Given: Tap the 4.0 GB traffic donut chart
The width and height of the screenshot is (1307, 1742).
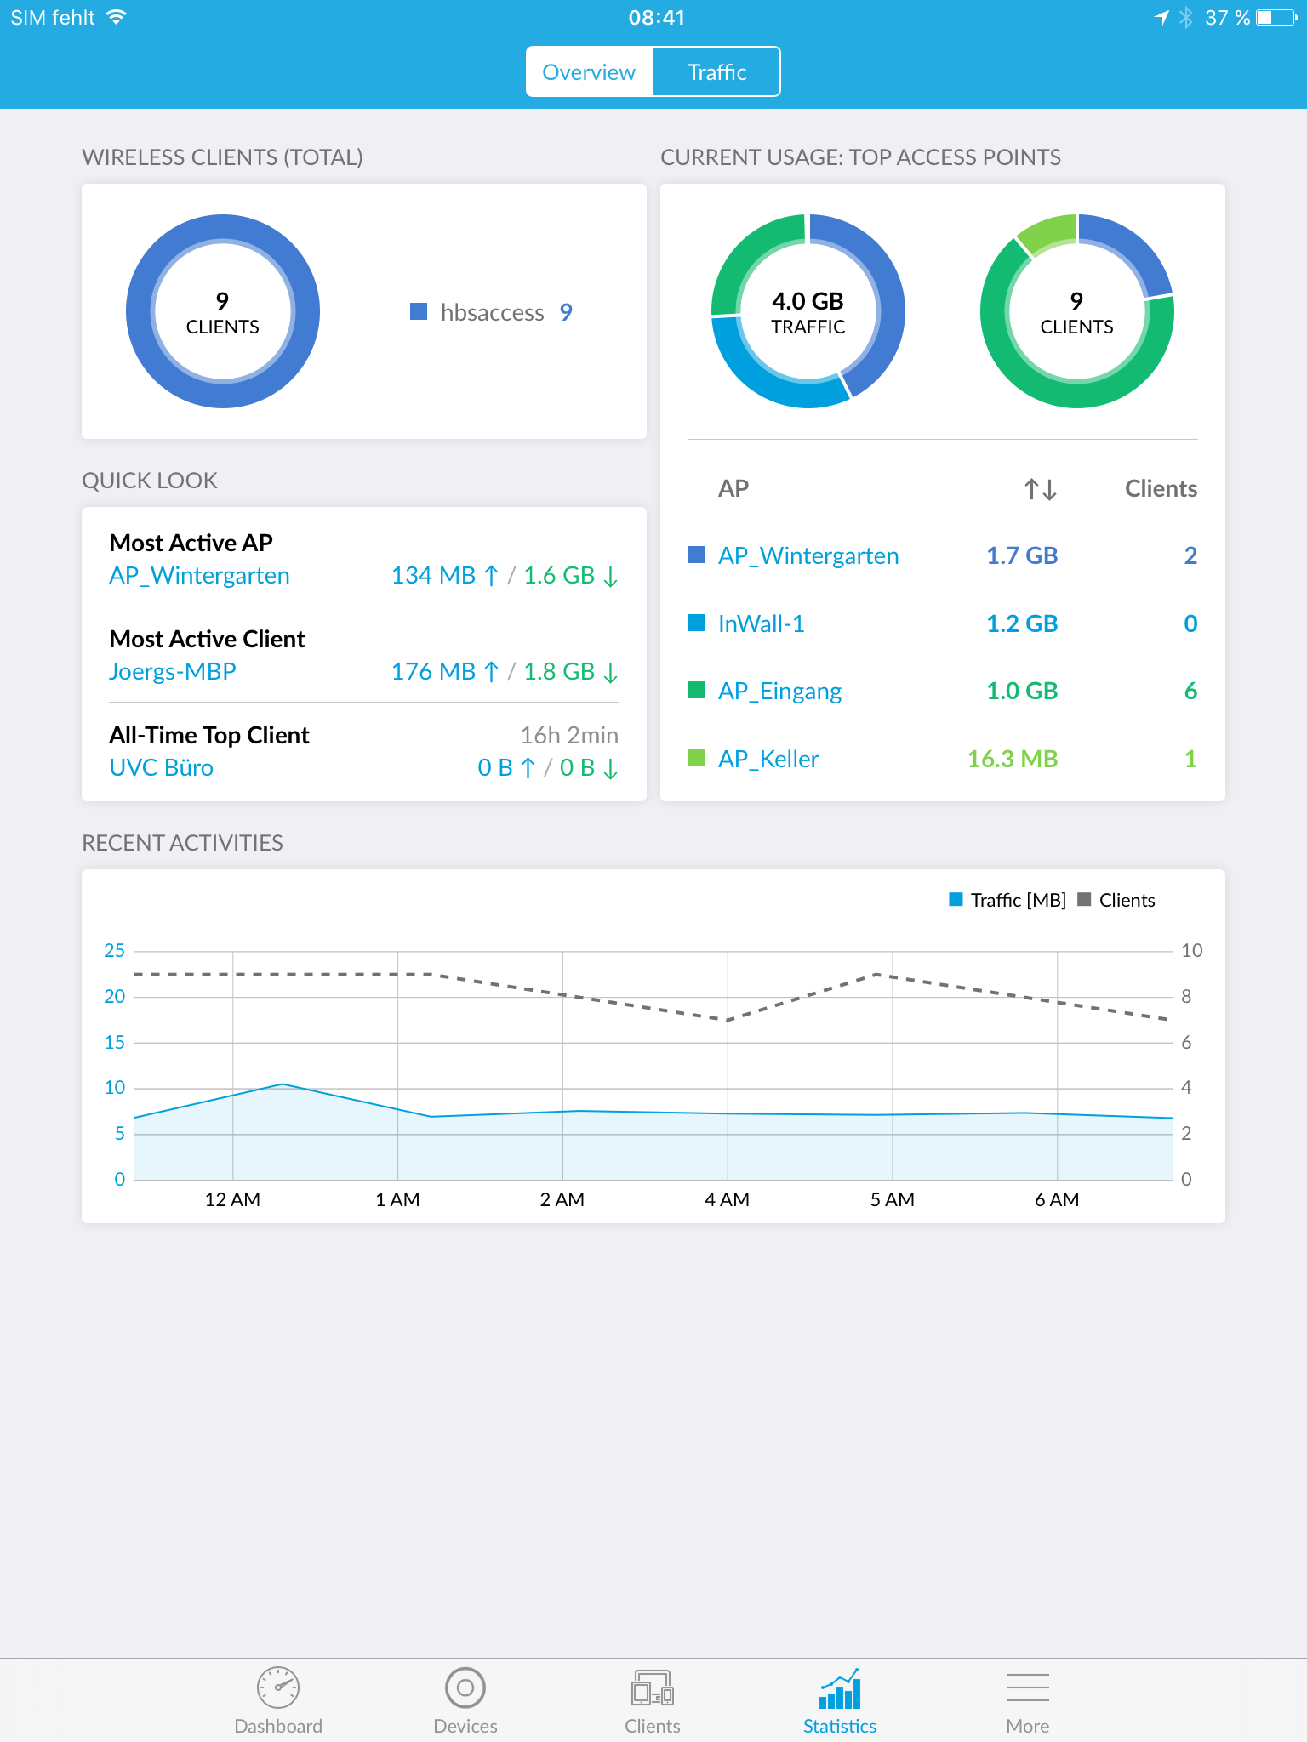Looking at the screenshot, I should tap(808, 311).
